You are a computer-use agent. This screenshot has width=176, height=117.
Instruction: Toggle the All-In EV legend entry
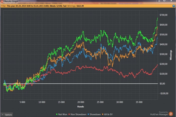107,114
